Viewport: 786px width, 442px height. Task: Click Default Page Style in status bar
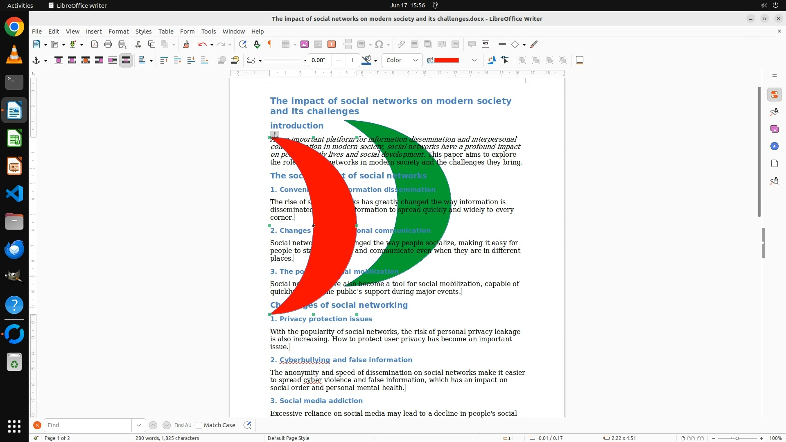[x=288, y=438]
